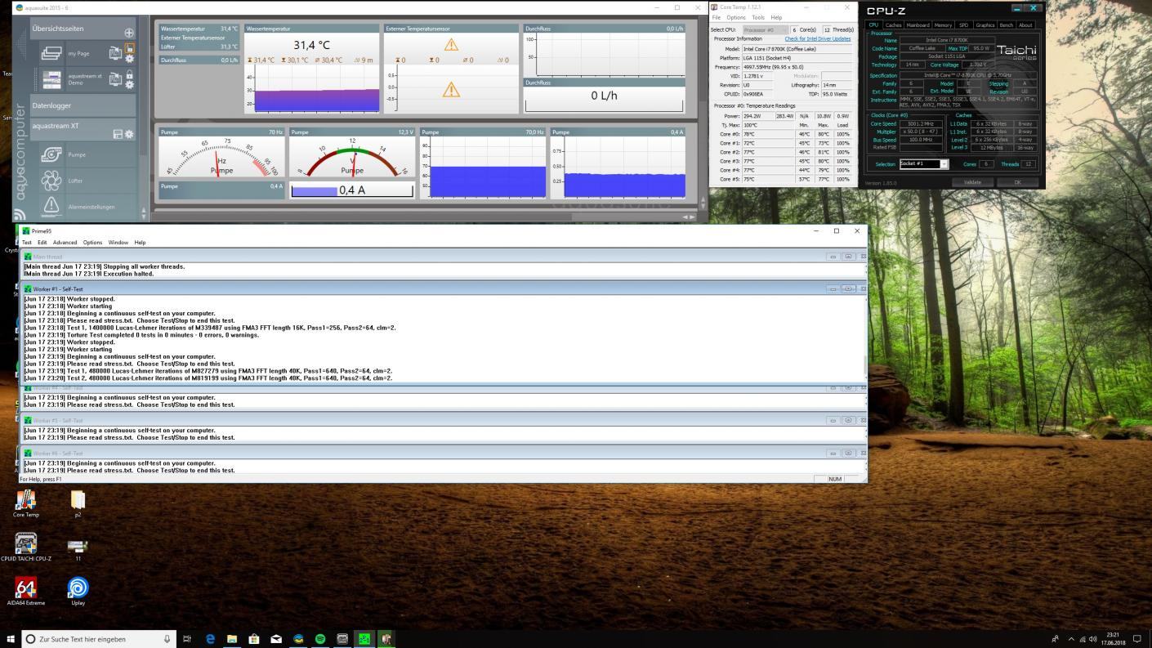The image size is (1152, 648).
Task: Add a new overview page in aquasuite
Action: tap(129, 33)
